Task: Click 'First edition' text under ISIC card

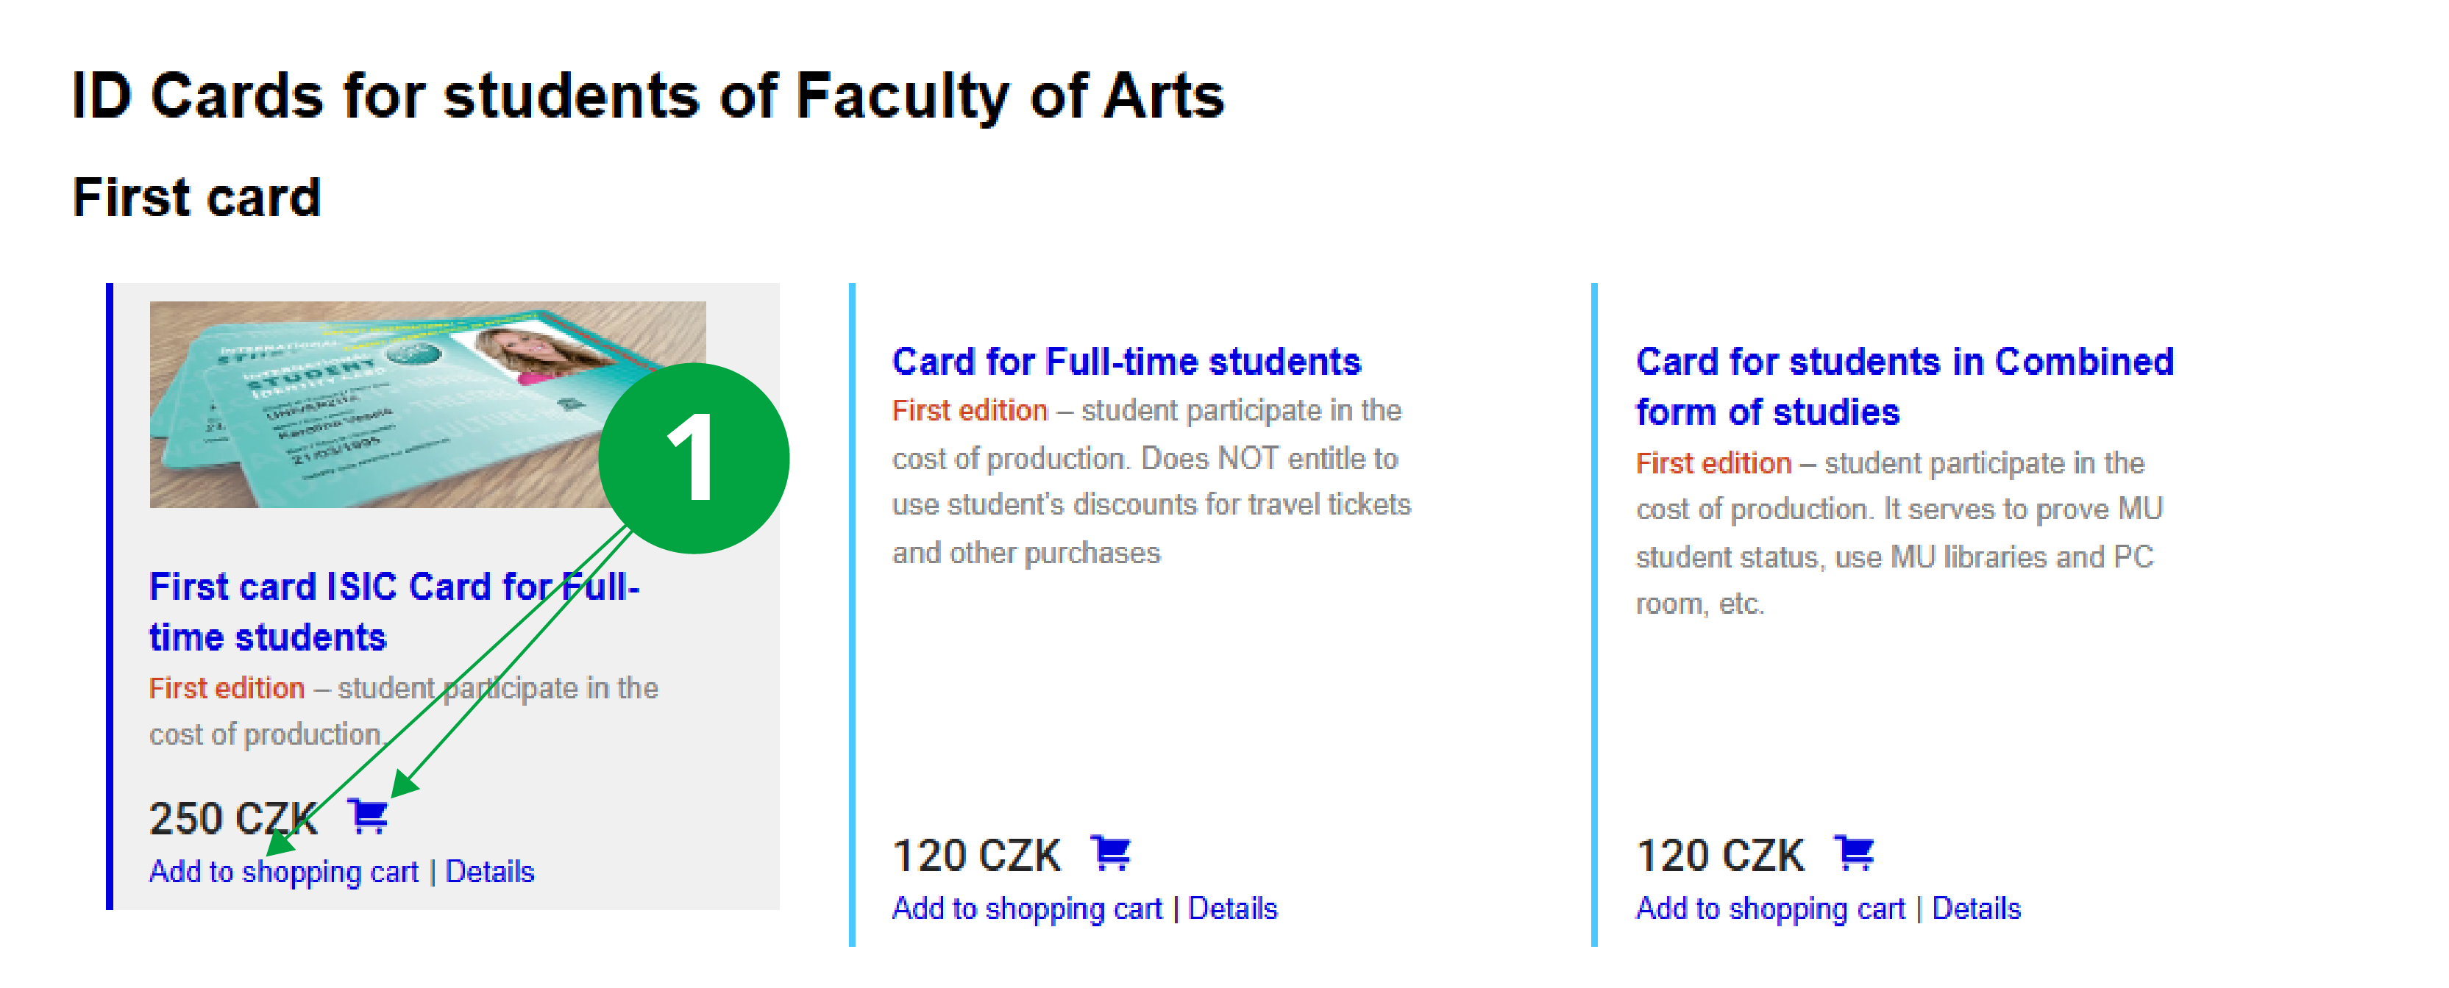Action: (227, 688)
